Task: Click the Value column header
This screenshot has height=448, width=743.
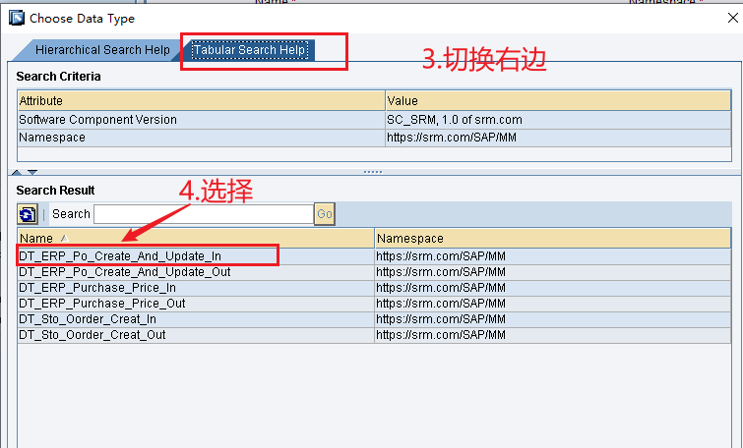Action: [x=558, y=101]
